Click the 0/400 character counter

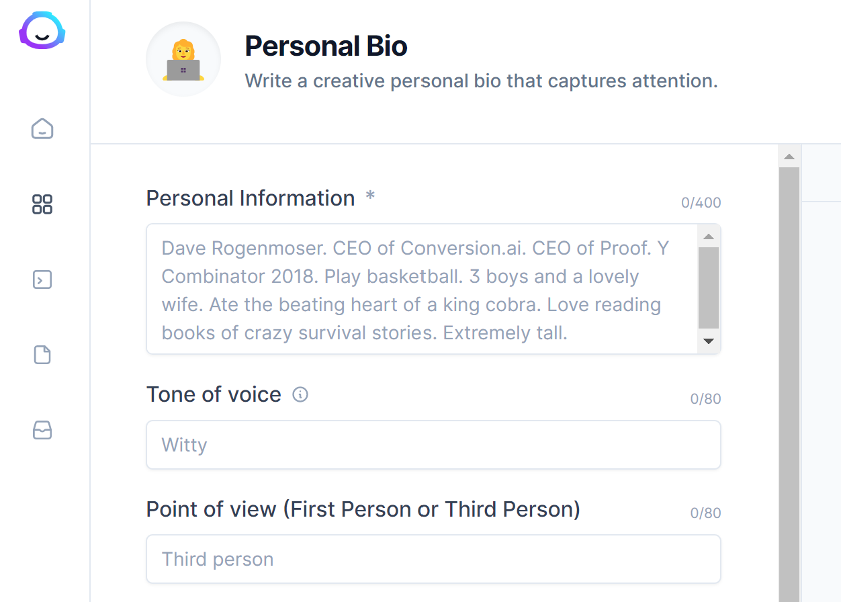tap(701, 202)
